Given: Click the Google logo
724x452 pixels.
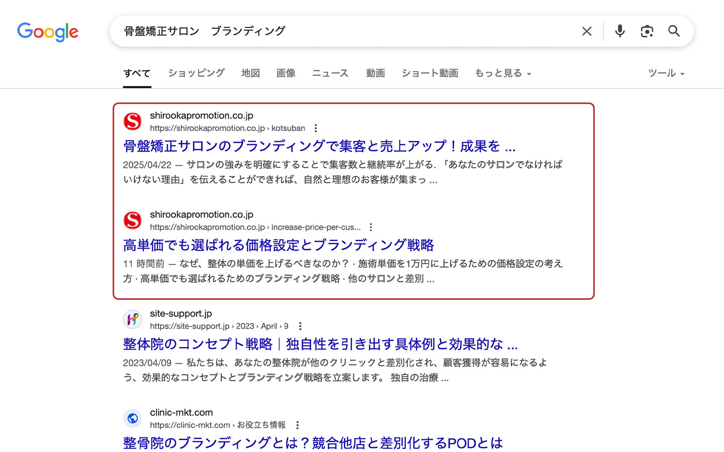Looking at the screenshot, I should click(48, 32).
